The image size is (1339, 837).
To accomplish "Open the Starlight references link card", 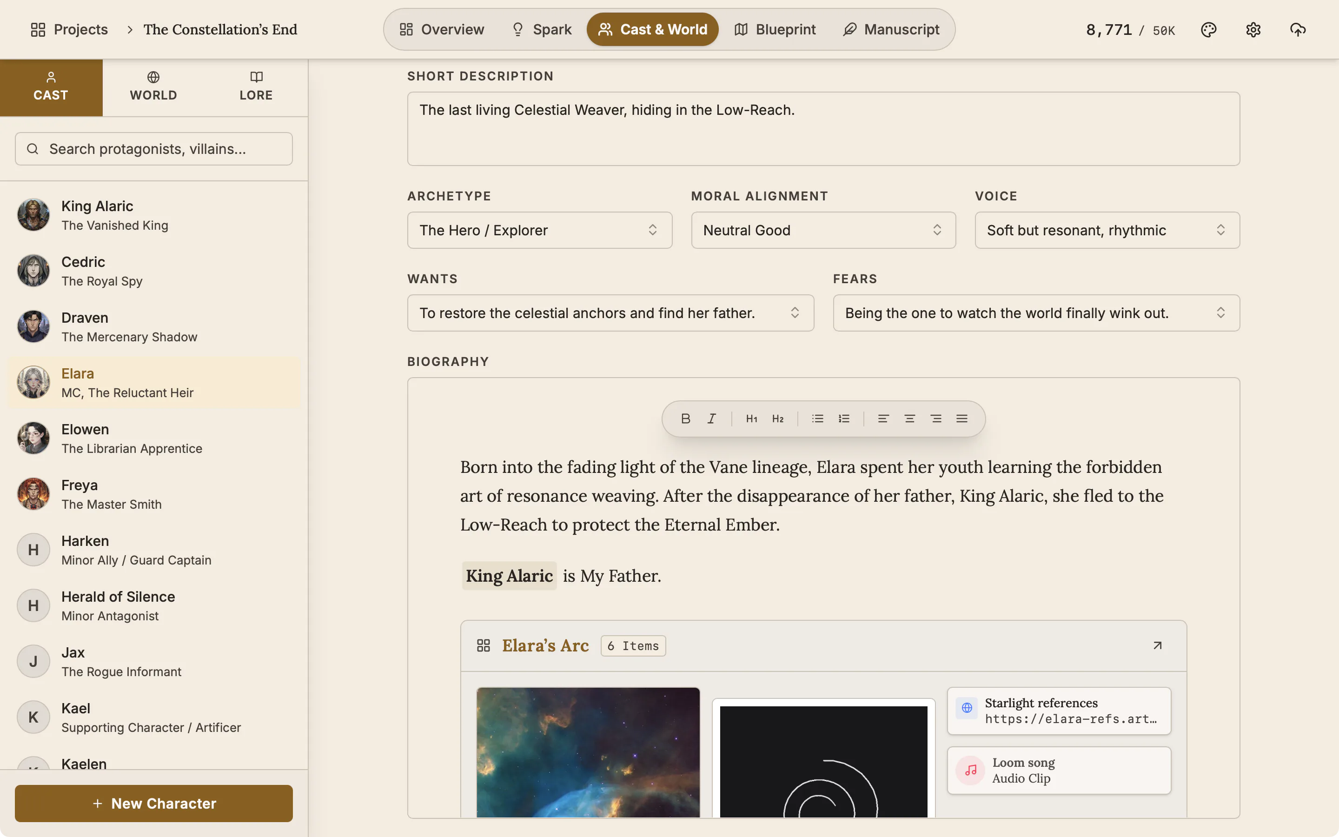I will 1059,711.
